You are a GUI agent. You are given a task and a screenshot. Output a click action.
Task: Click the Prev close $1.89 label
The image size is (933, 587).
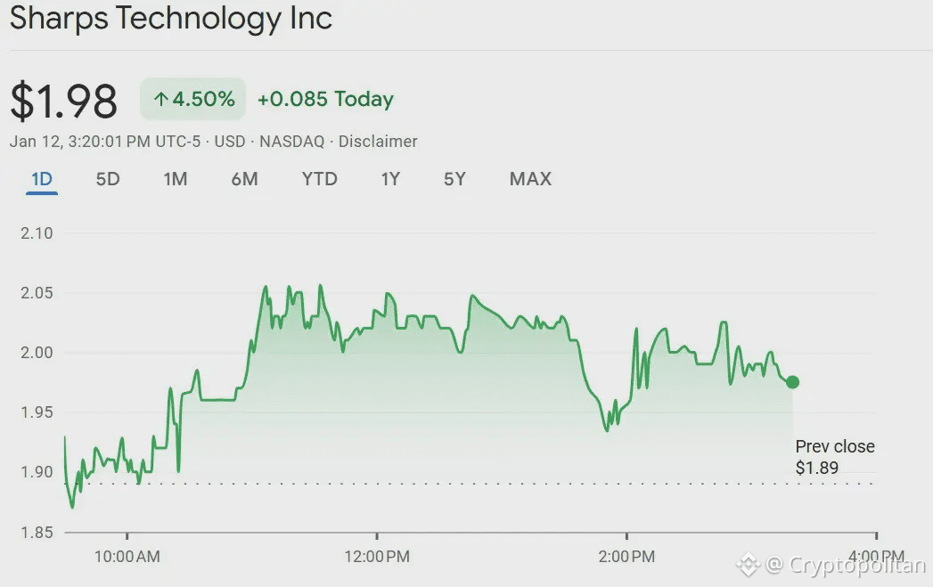point(834,456)
